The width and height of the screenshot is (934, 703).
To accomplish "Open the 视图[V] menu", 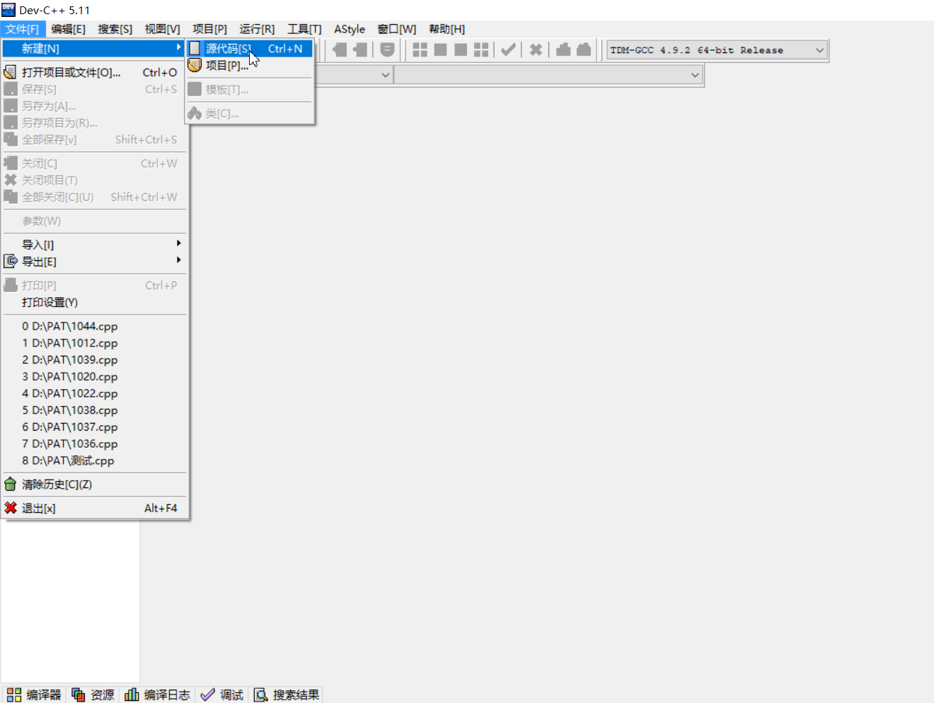I will click(x=162, y=29).
